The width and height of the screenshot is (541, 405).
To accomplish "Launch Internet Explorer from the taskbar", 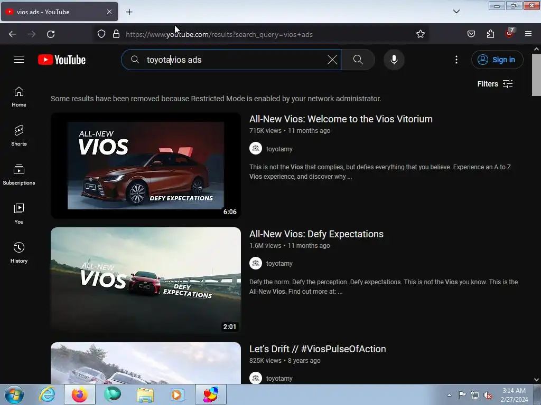I will (x=47, y=394).
